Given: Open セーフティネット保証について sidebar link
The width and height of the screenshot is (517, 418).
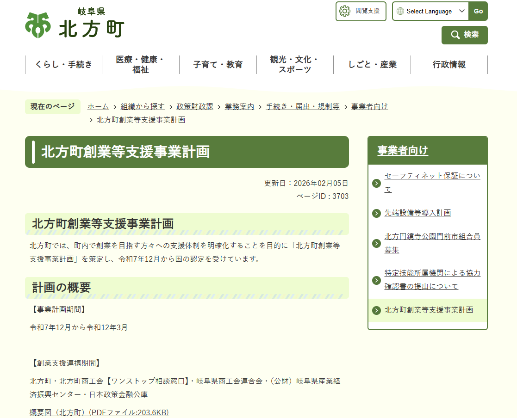Looking at the screenshot, I should 432,183.
